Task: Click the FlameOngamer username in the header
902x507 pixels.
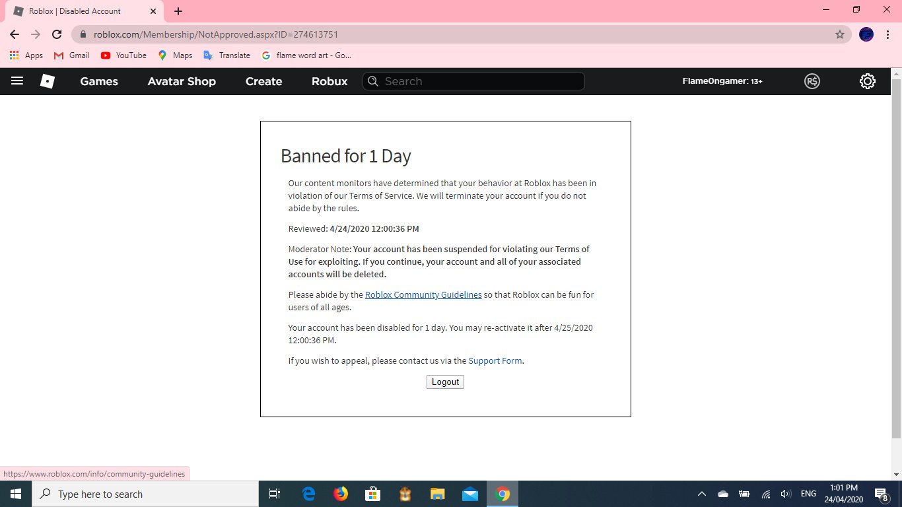Action: click(x=715, y=81)
